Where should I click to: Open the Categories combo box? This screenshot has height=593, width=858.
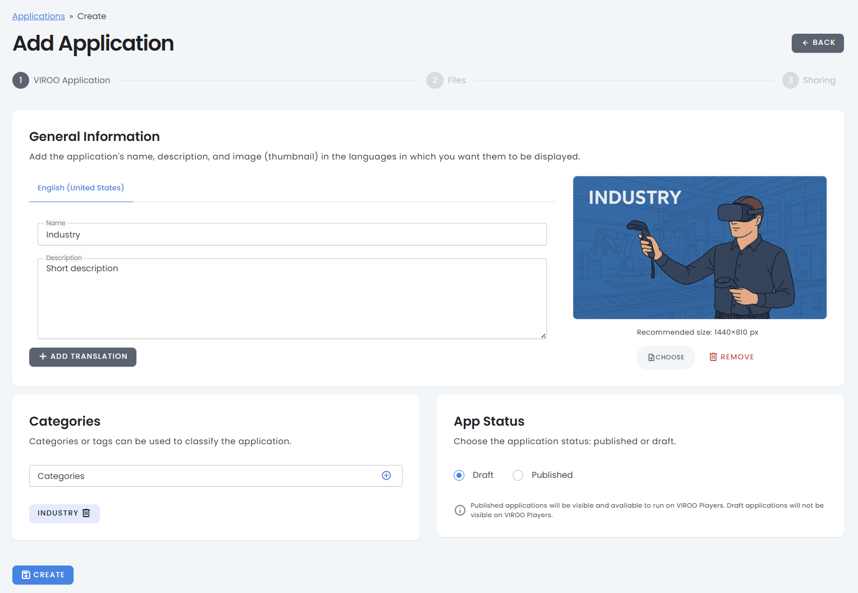point(216,476)
